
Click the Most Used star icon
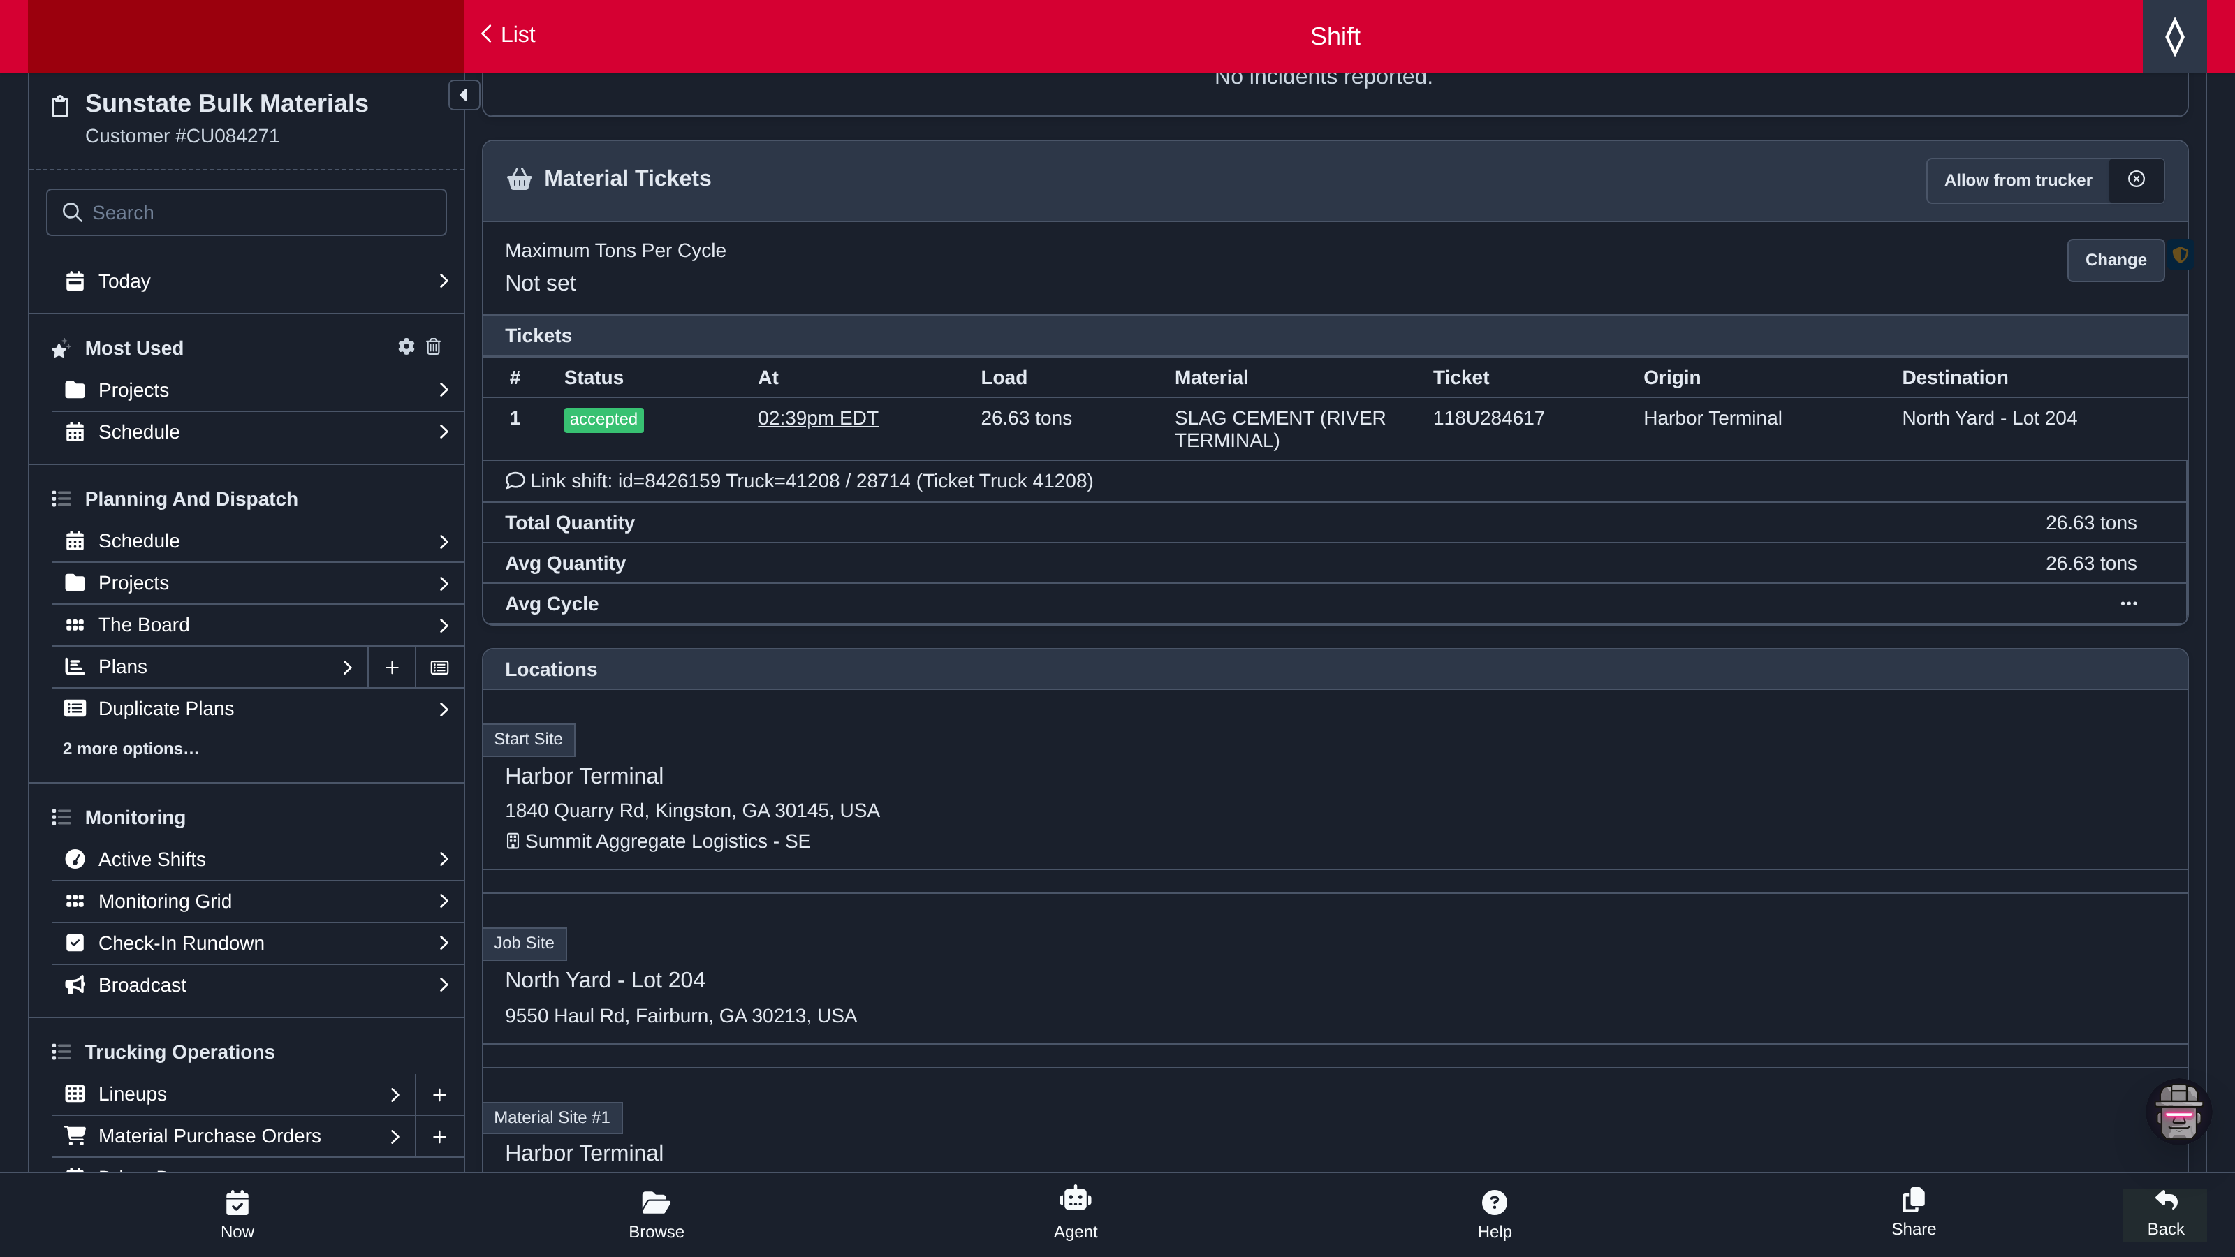[x=60, y=348]
